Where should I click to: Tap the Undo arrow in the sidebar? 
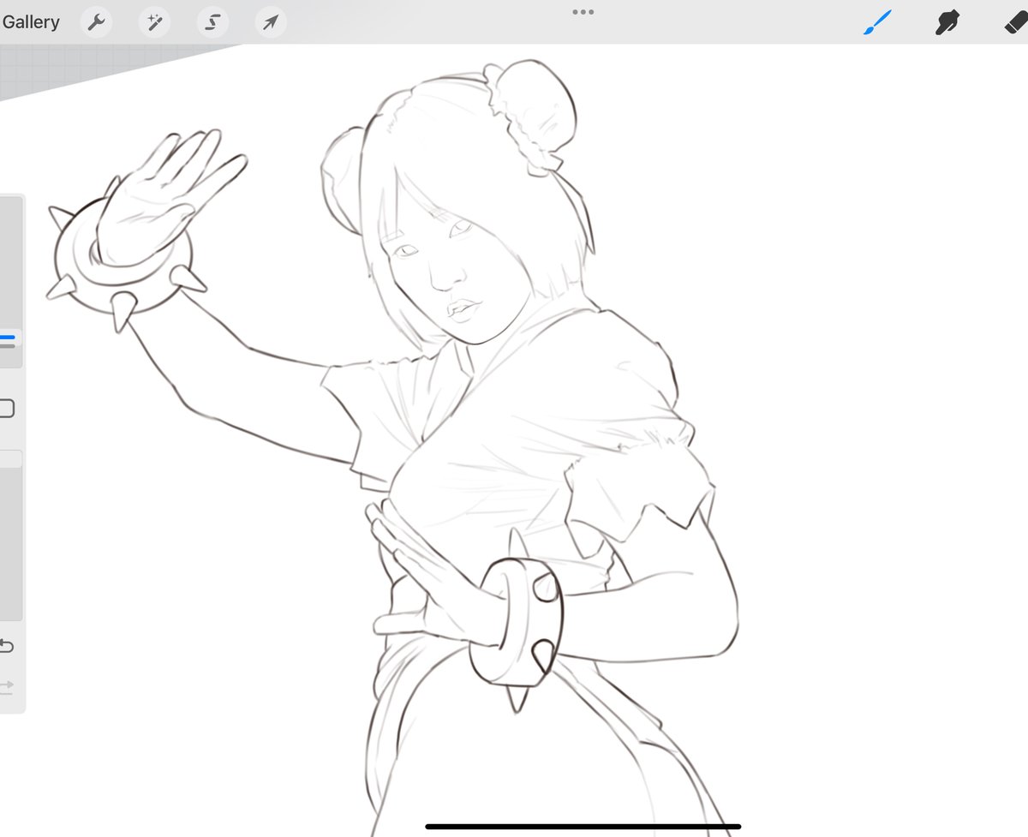click(x=9, y=647)
